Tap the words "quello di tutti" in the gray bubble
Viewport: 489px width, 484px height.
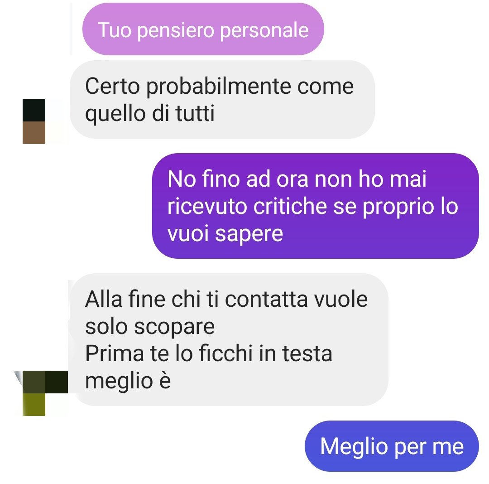[150, 113]
